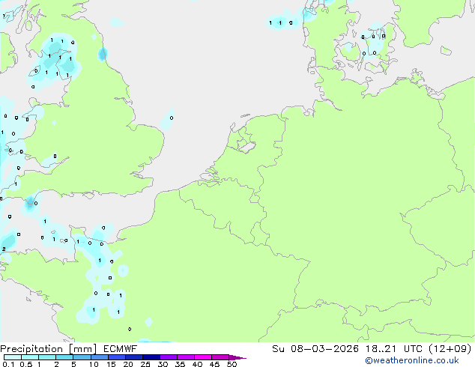The height and width of the screenshot is (367, 475).
Task: Click the '30' legend scale label
Action: click(x=163, y=364)
